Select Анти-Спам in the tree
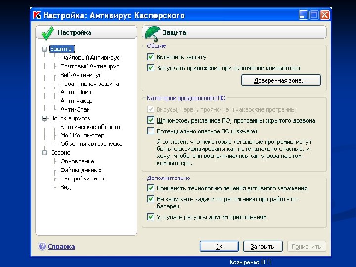This screenshot has width=356, height=267. [75, 109]
